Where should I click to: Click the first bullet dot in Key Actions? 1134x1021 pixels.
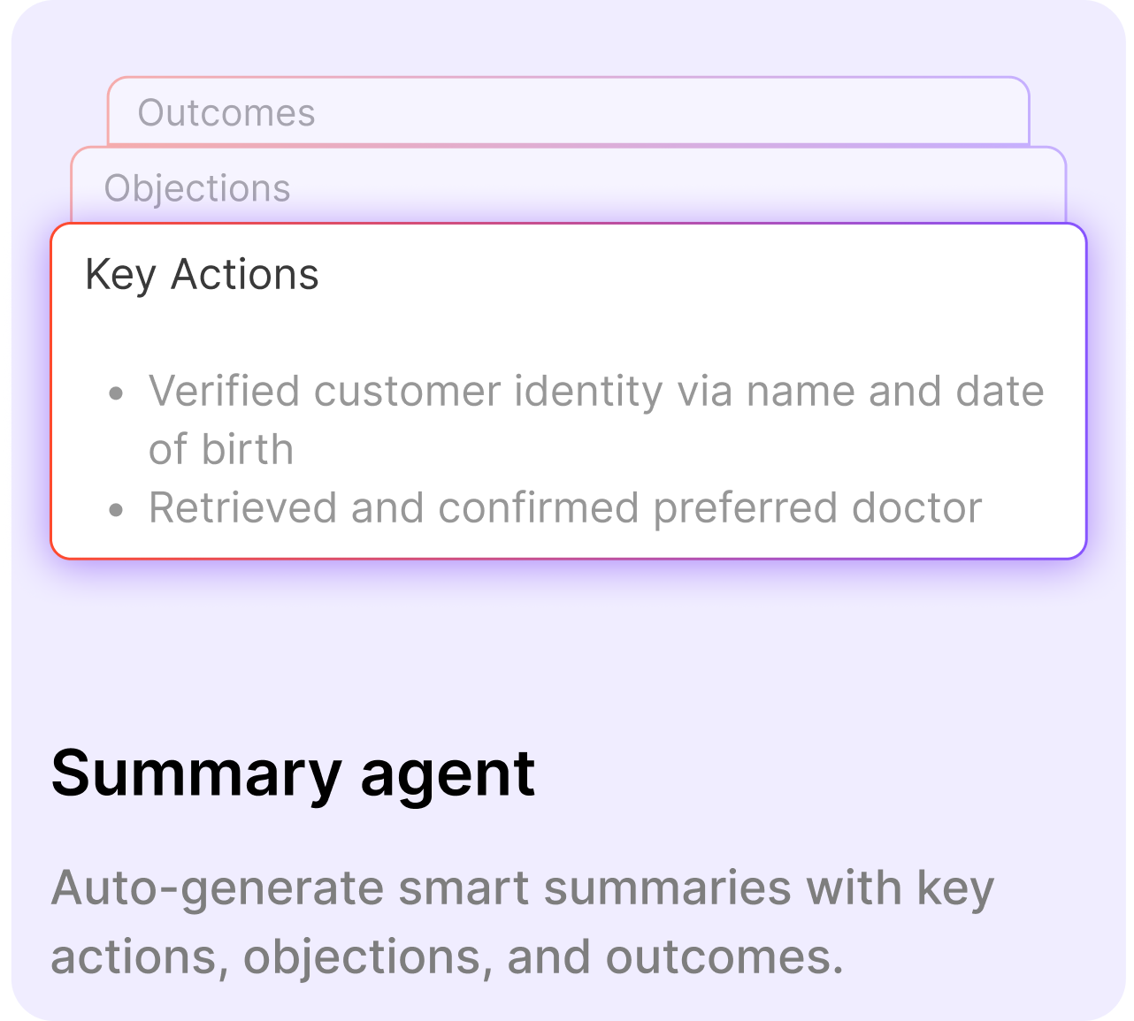tap(116, 392)
